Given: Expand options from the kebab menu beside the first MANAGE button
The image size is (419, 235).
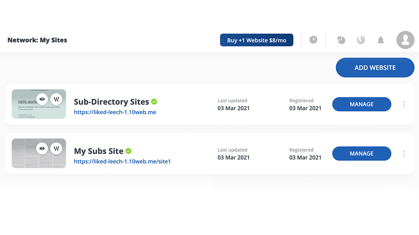Looking at the screenshot, I should [x=404, y=104].
